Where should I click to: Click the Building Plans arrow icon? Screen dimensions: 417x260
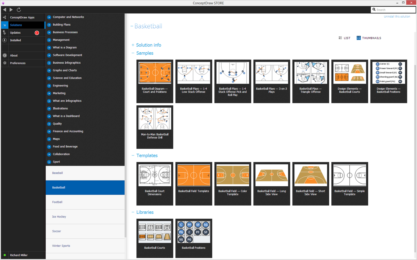49,25
